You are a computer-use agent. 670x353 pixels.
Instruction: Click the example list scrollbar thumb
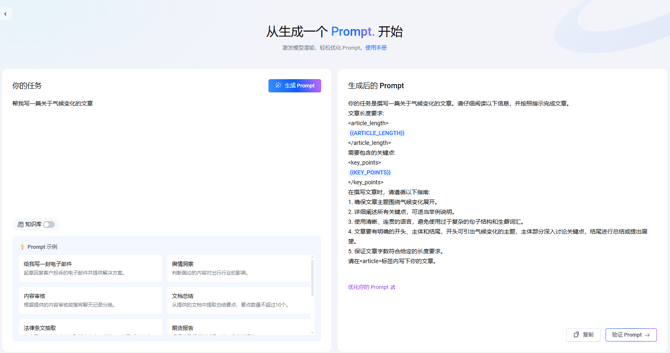click(x=312, y=277)
